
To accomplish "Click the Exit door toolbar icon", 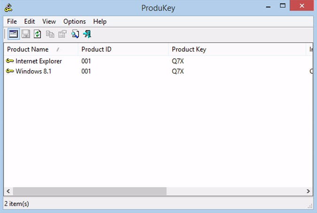I will click(x=87, y=34).
